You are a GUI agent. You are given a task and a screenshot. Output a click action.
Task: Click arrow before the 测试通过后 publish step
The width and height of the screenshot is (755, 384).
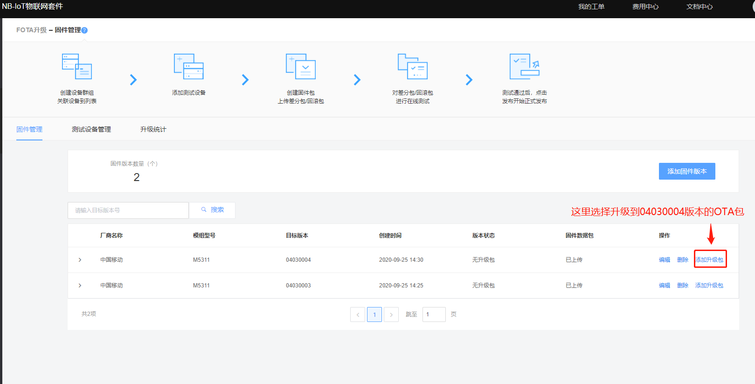(x=469, y=80)
